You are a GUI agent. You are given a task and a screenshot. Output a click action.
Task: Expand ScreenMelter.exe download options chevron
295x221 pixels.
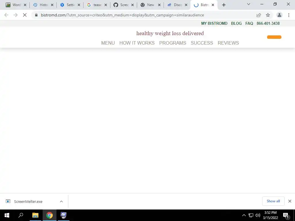pyautogui.click(x=61, y=201)
